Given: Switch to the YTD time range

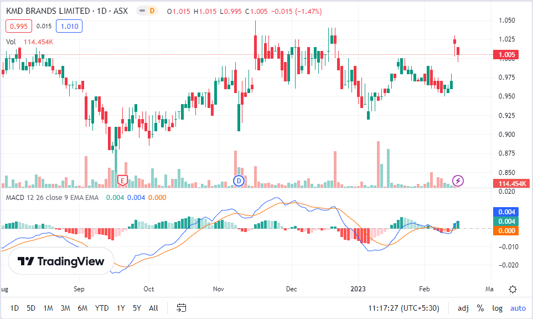Looking at the screenshot, I should click(102, 307).
